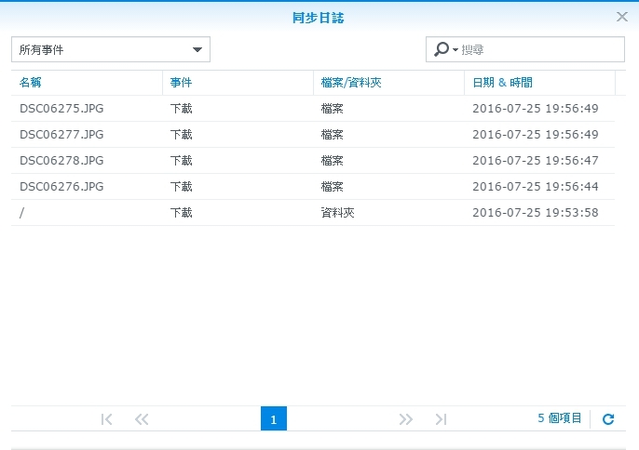
Task: Go to the previous page of logs
Action: pos(142,419)
